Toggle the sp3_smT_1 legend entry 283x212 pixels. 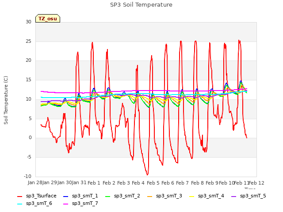click(80, 196)
